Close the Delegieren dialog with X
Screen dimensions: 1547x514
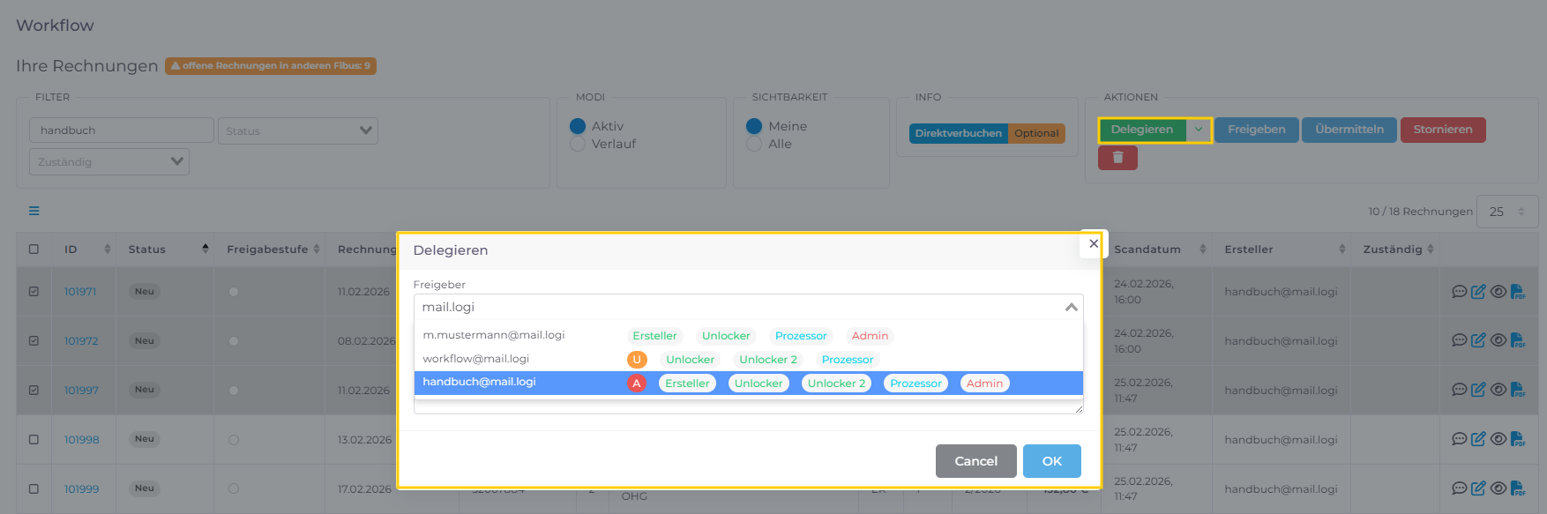(x=1093, y=244)
